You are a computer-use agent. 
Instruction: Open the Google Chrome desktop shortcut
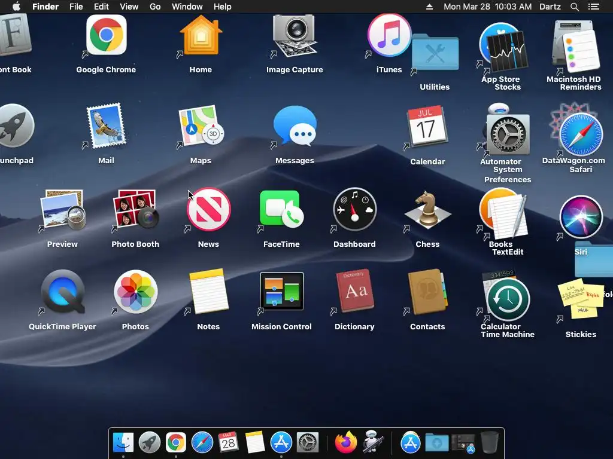[x=107, y=35]
